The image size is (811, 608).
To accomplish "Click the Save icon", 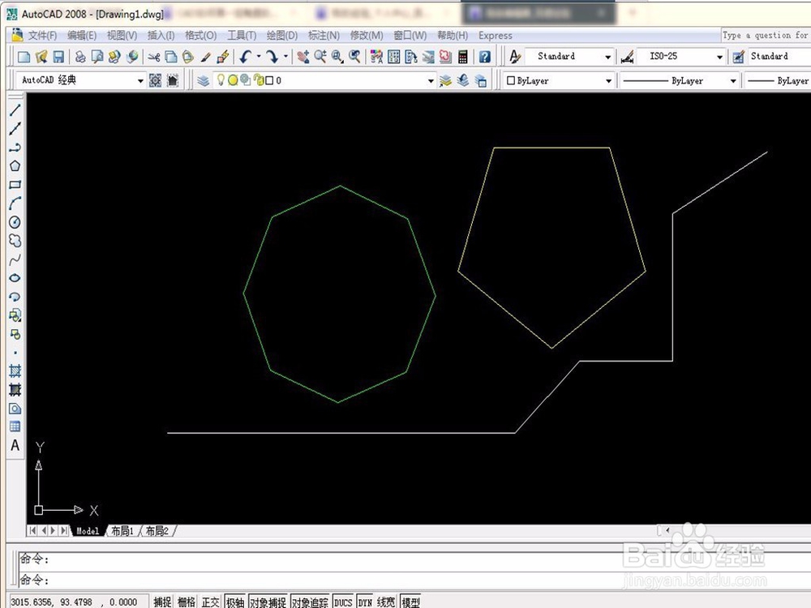I will (58, 57).
